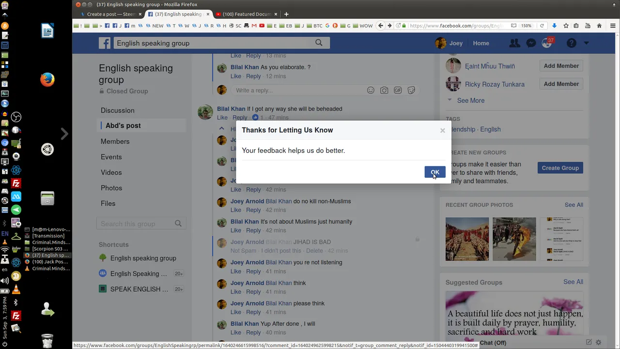Add Member next to Eaint Mhuu Thwin
The height and width of the screenshot is (349, 620).
561,66
